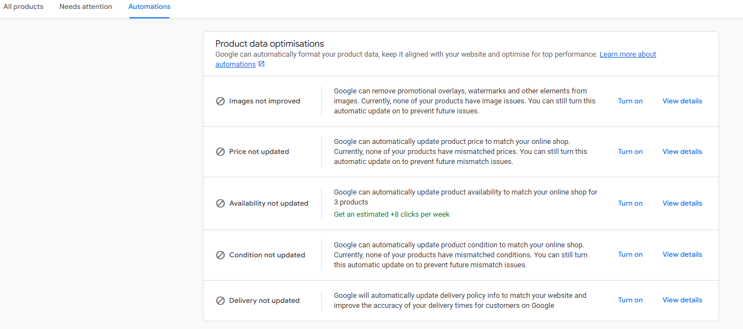Enable automatic availability updates

[x=630, y=203]
